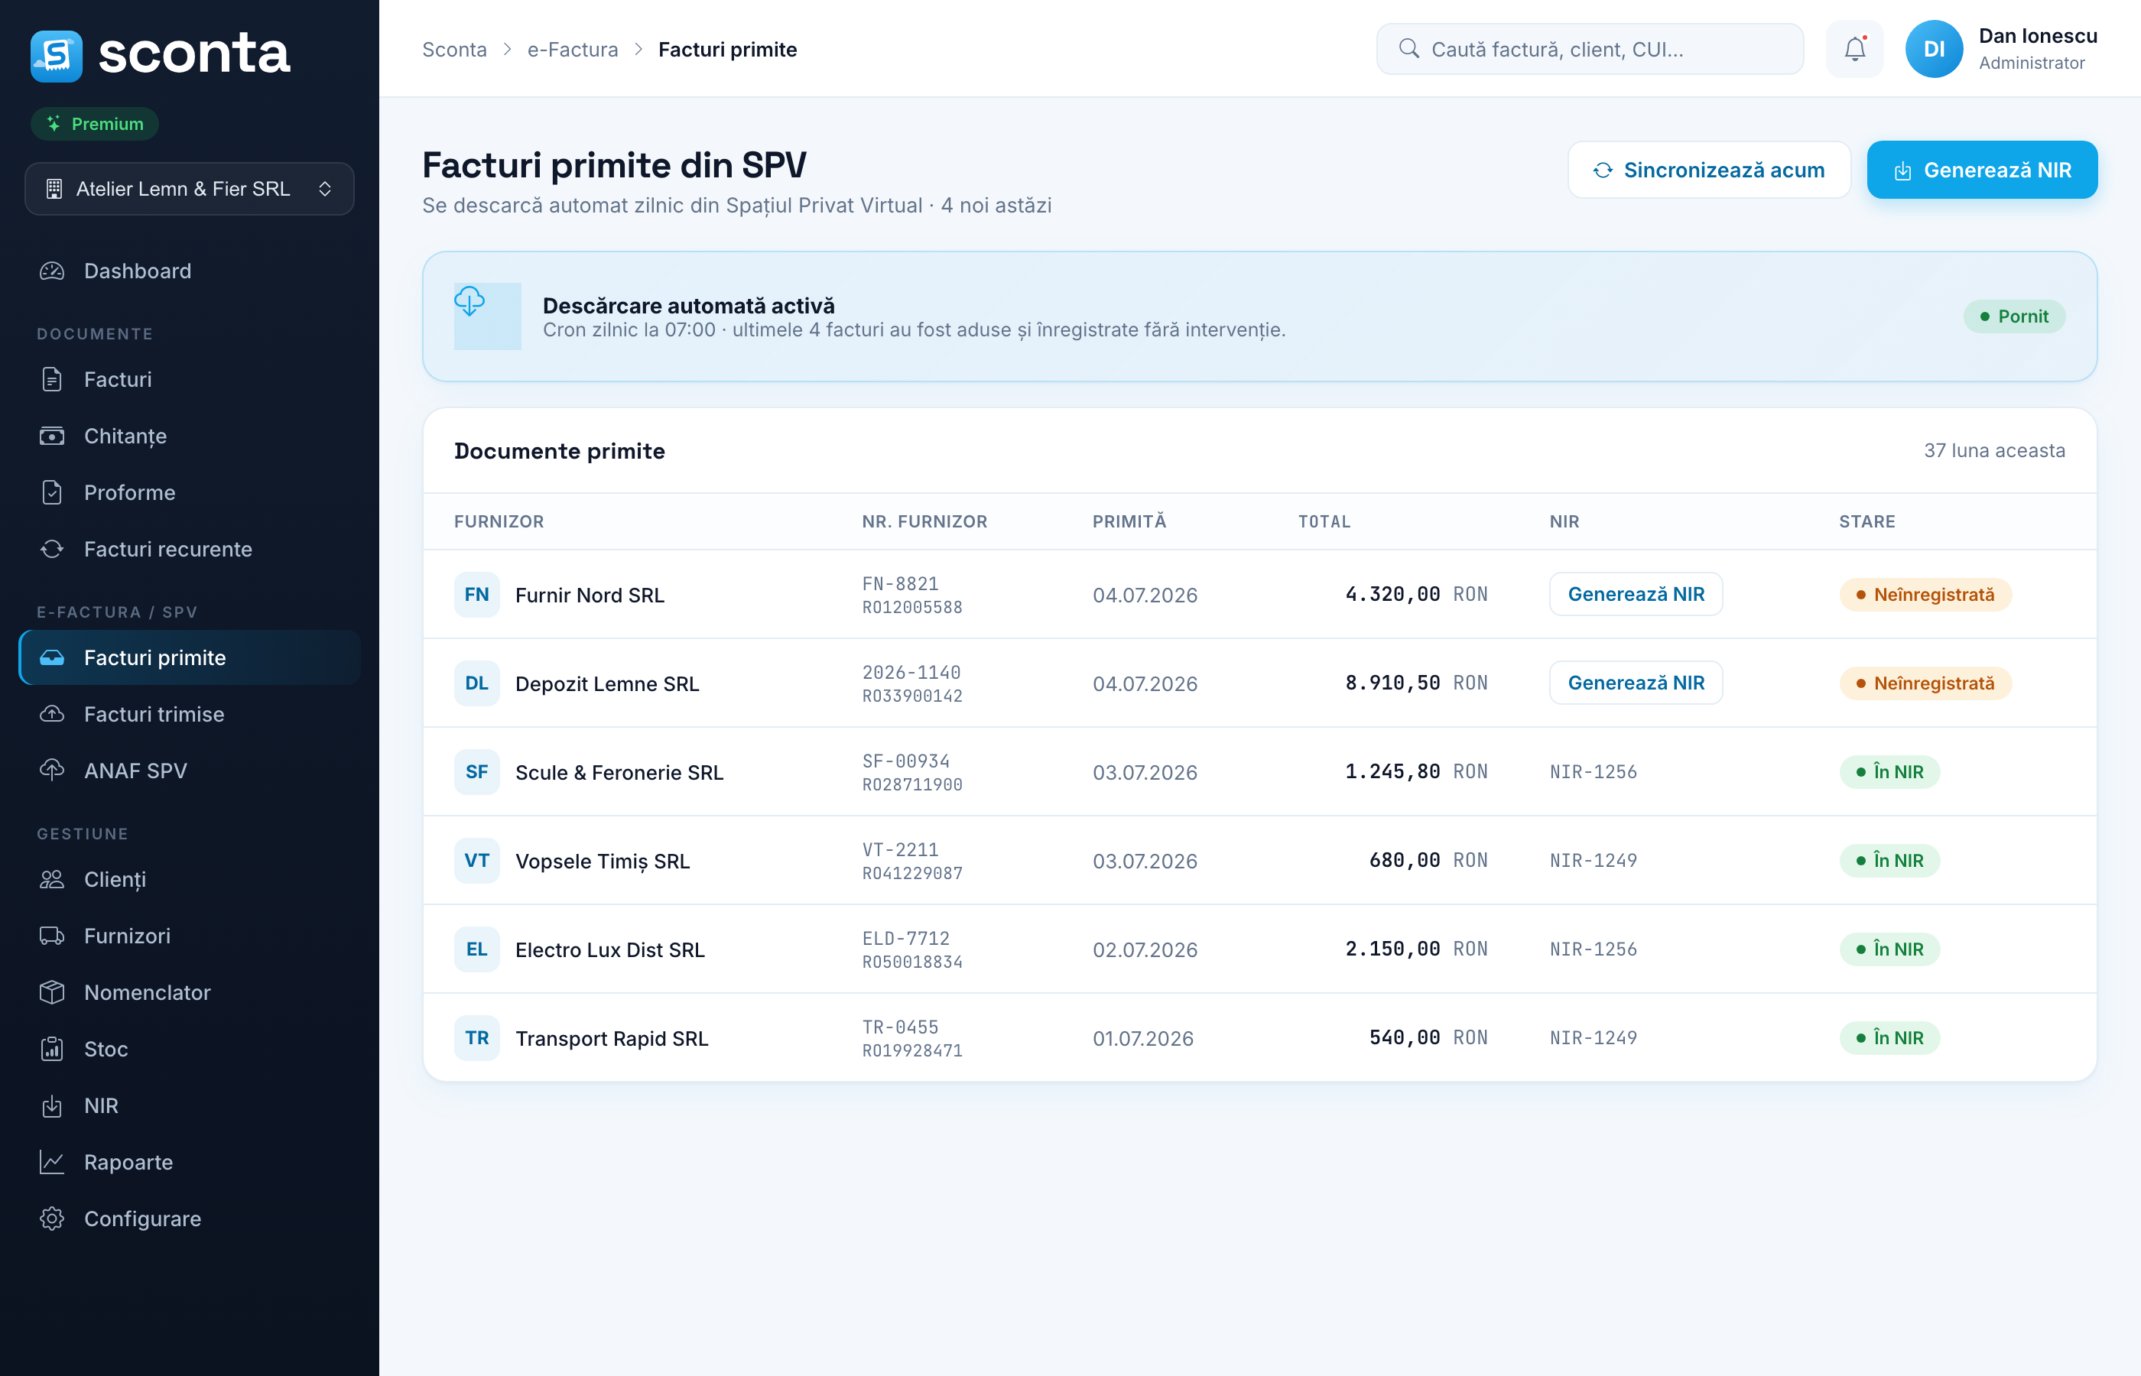The image size is (2141, 1376).
Task: Expand the Atelier Lemn & Fier SRL company selector
Action: 190,189
